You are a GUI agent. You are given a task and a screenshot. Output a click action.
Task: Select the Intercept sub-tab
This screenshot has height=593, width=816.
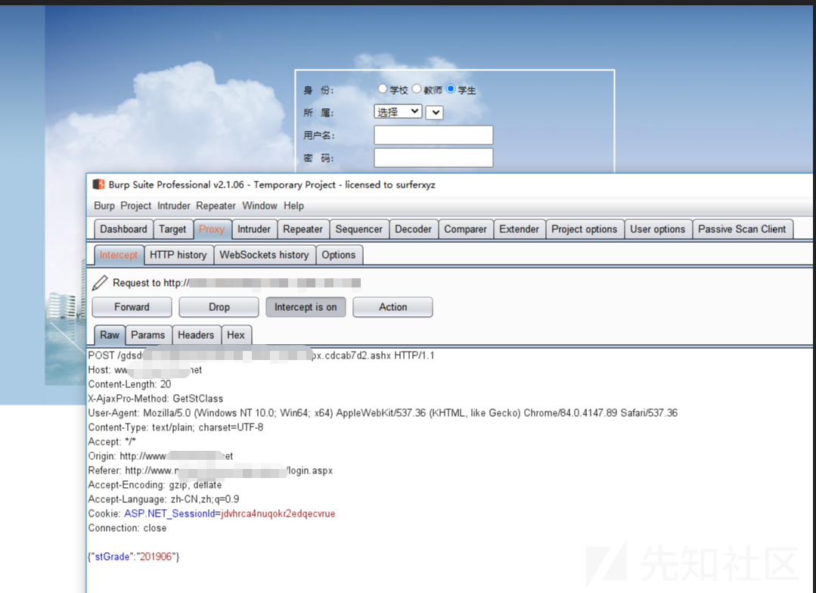coord(119,255)
